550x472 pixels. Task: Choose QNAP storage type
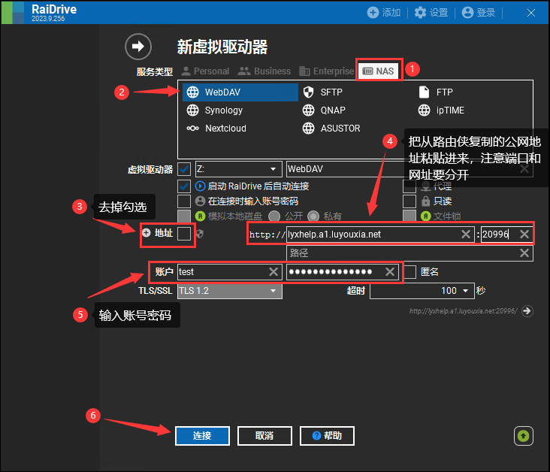pos(324,110)
